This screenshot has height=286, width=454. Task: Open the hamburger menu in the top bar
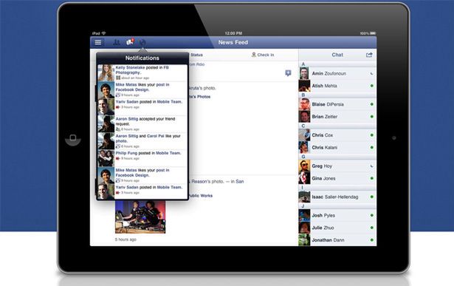(x=98, y=42)
